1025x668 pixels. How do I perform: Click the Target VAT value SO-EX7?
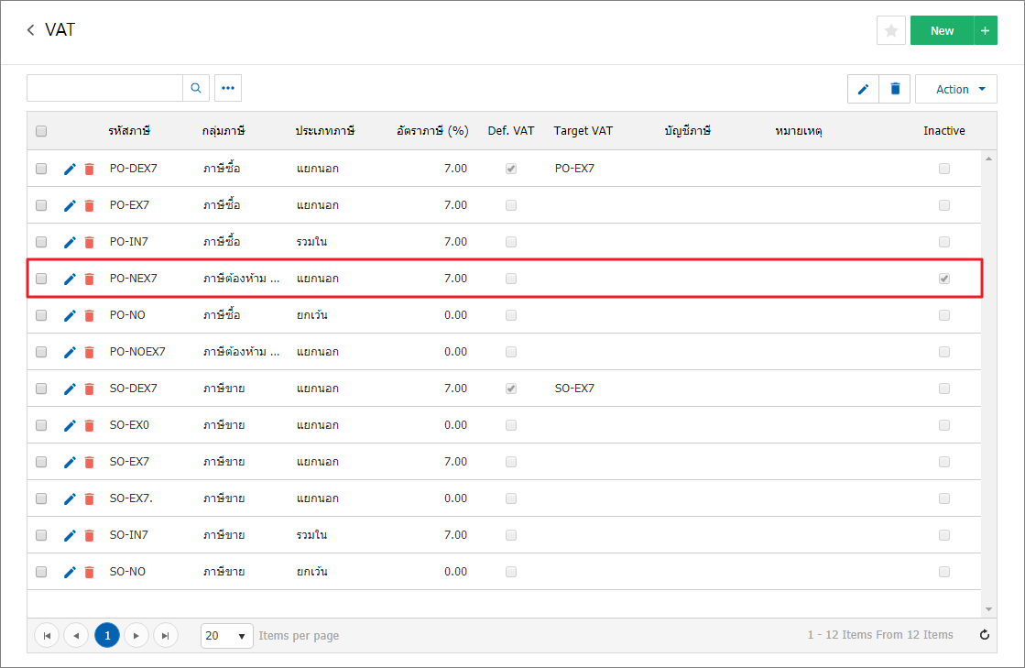[x=574, y=389]
